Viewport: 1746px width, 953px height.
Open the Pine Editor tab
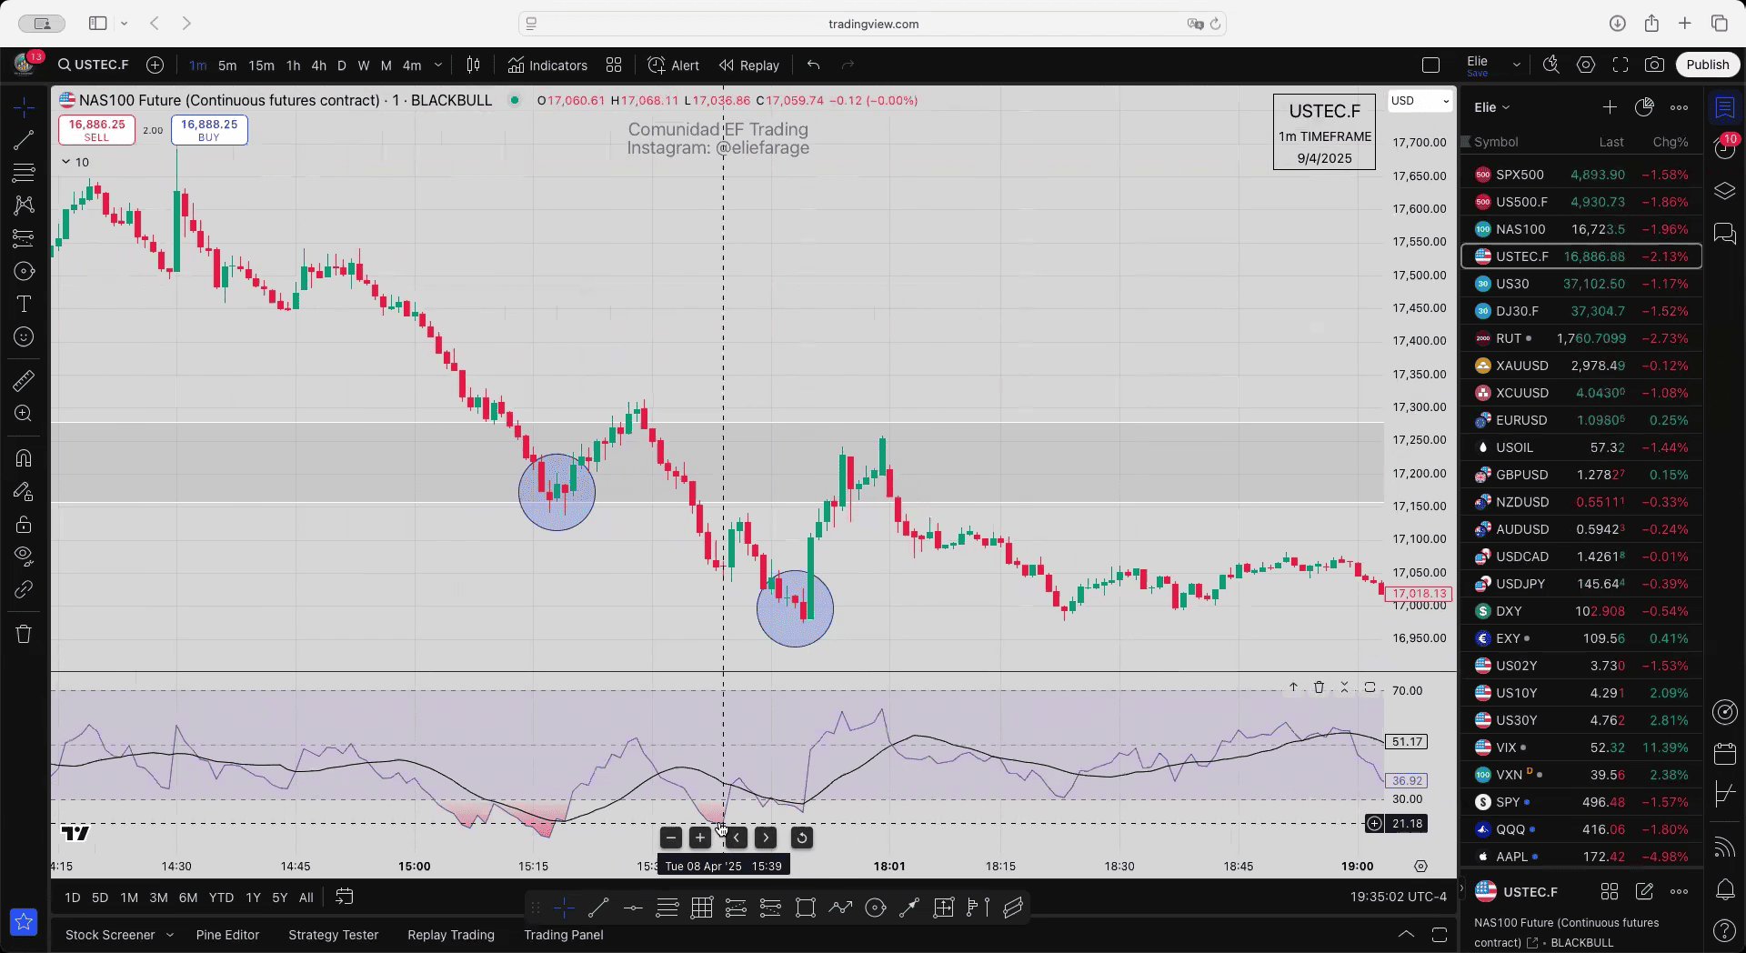point(227,935)
